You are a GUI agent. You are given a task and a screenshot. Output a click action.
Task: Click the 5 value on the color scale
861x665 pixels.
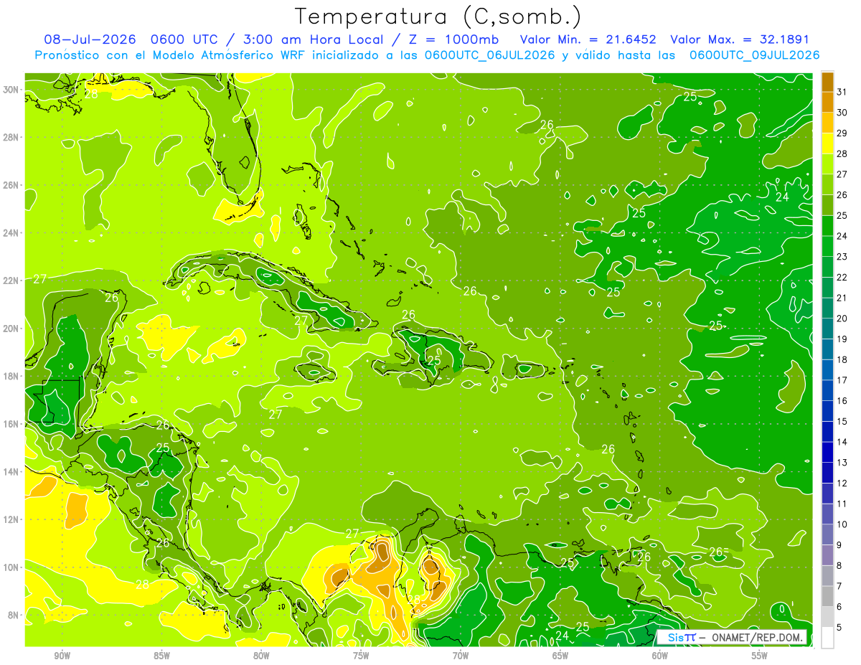pyautogui.click(x=839, y=628)
